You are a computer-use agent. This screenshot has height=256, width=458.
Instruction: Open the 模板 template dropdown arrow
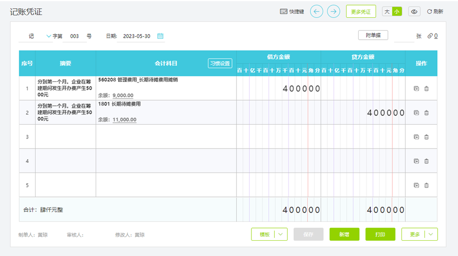[281, 234]
